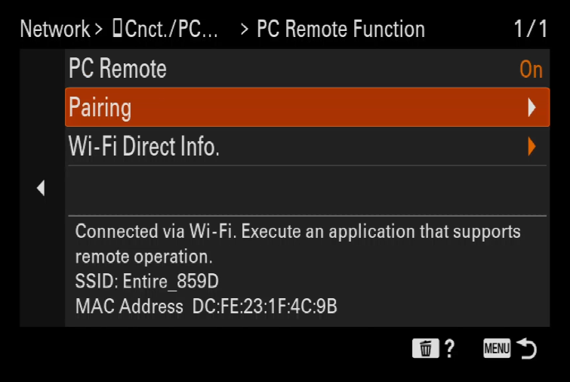Click the 1/1 page indicator

pyautogui.click(x=531, y=29)
